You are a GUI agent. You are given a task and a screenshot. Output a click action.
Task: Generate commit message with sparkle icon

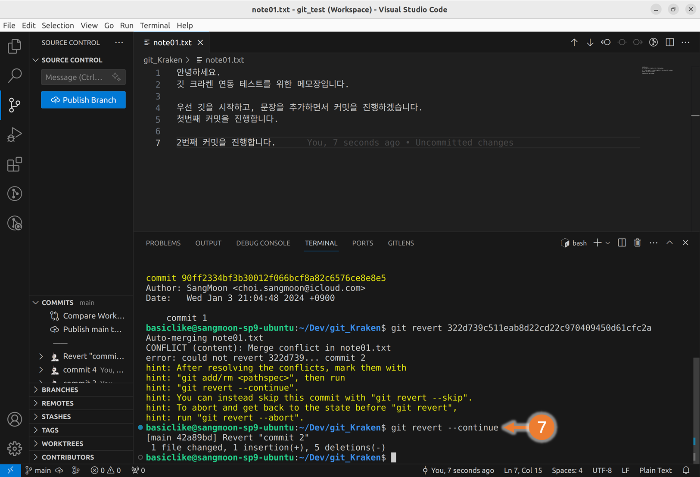116,77
